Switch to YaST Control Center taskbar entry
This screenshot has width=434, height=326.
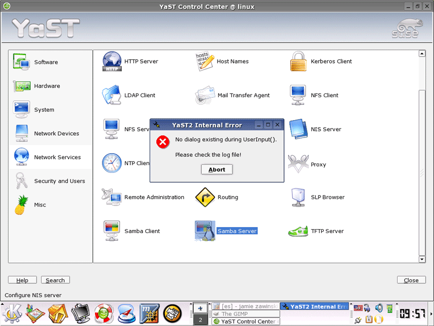coord(246,321)
